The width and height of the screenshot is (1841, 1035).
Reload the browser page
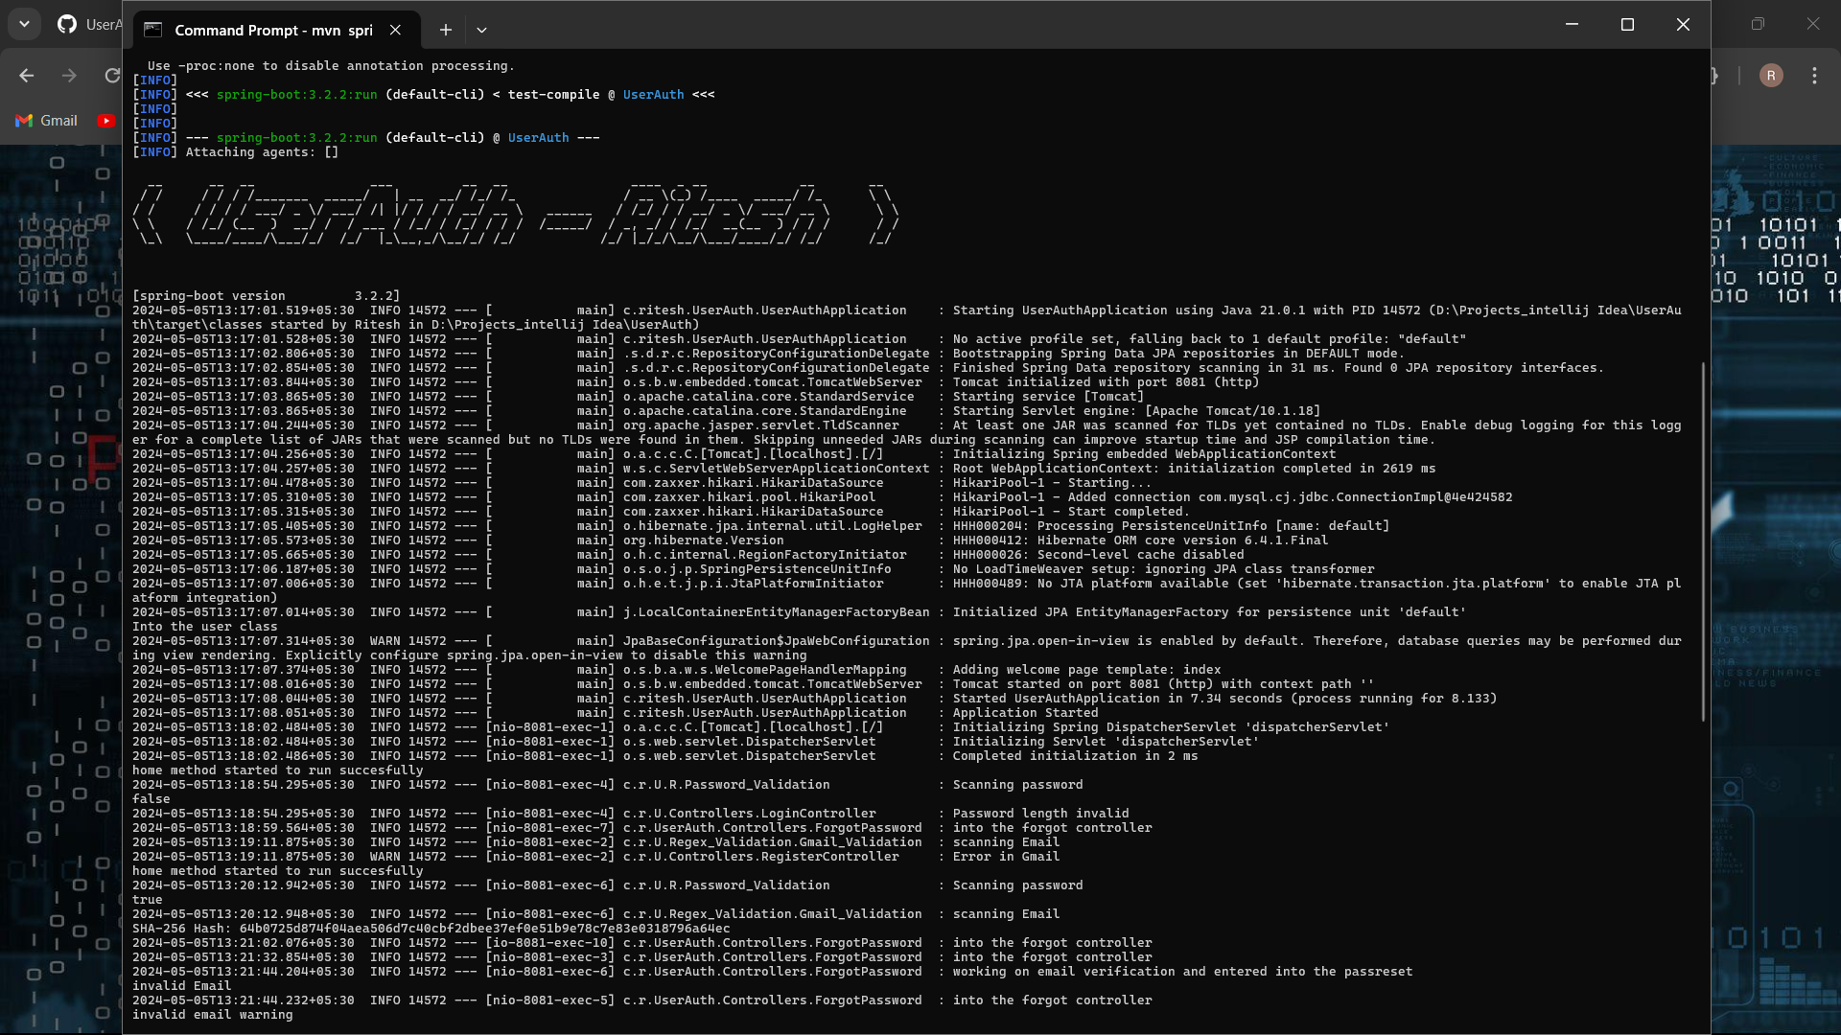[112, 75]
